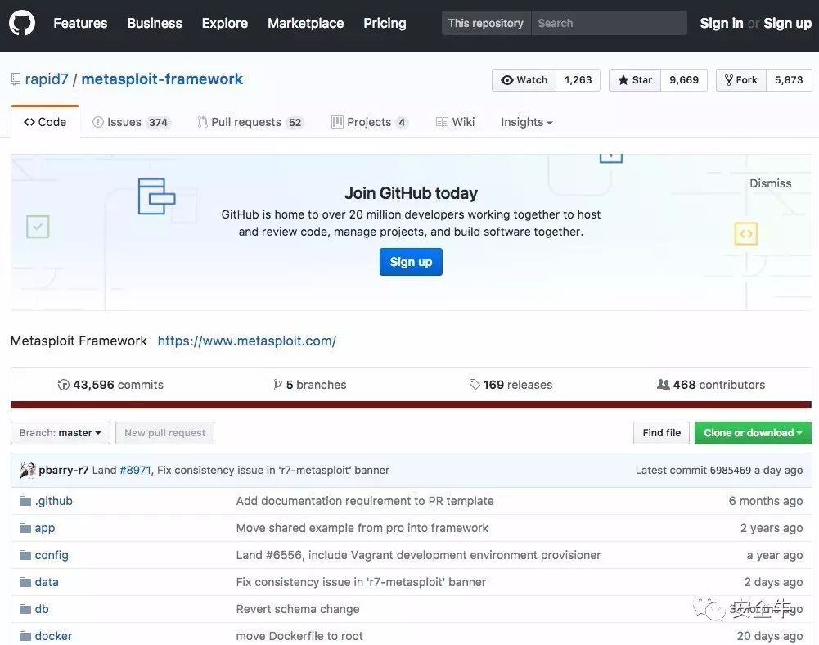Click the Search input field
The width and height of the screenshot is (819, 645).
[x=609, y=23]
